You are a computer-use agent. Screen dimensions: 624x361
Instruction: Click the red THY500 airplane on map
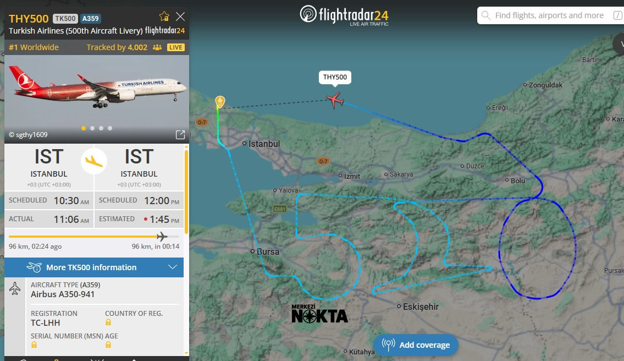pyautogui.click(x=334, y=100)
